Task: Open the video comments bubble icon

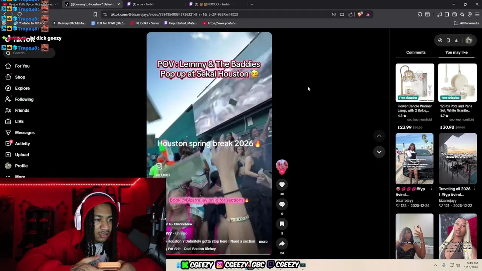Action: [x=282, y=204]
